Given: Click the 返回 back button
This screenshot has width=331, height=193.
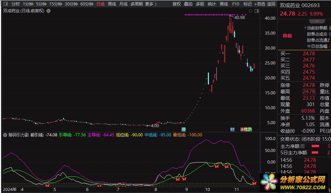Looking at the screenshot, I should [x=271, y=4].
